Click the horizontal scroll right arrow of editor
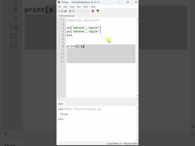The width and height of the screenshot is (195, 146). 137,99
